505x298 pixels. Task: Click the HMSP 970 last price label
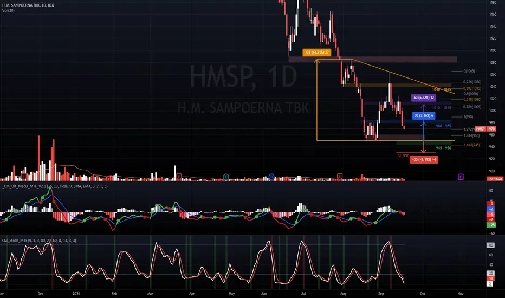tap(485, 129)
